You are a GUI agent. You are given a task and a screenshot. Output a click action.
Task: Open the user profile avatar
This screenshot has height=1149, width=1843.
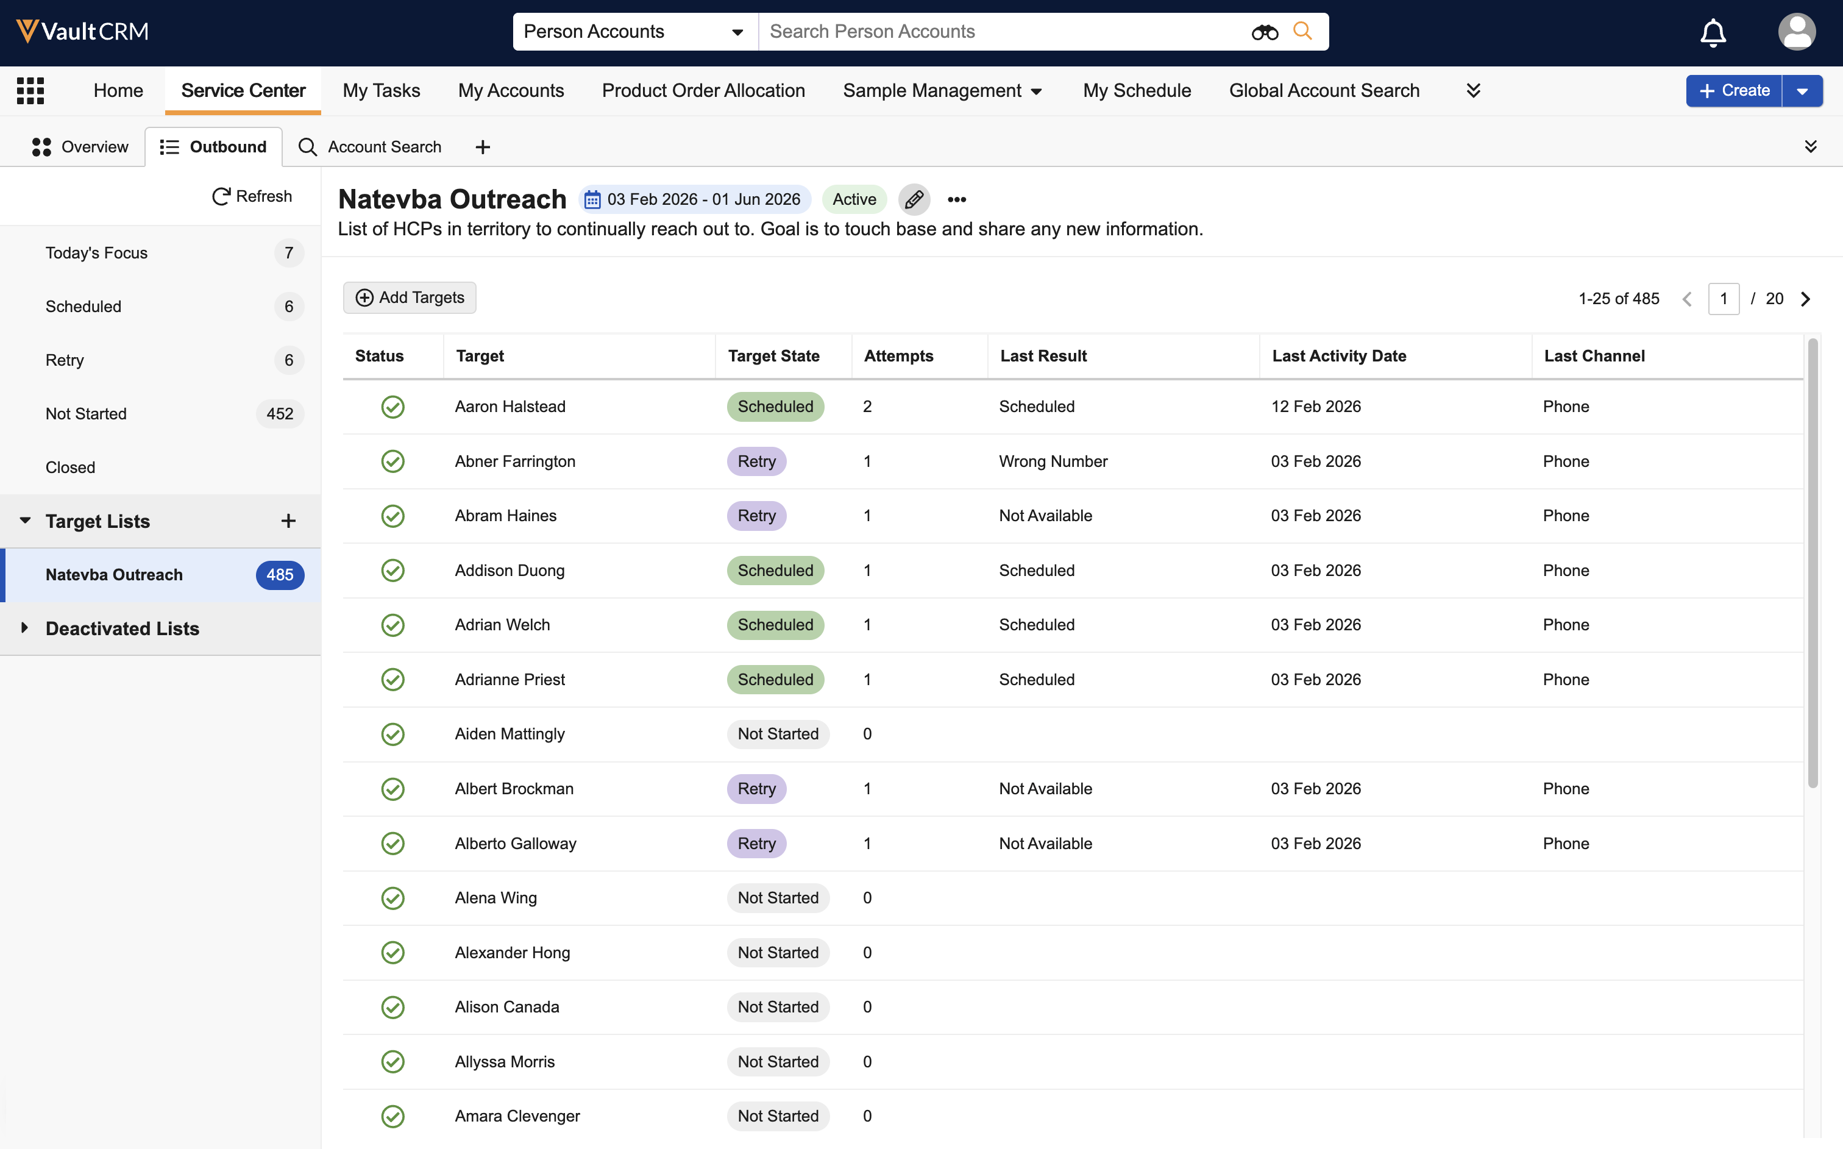[1796, 32]
